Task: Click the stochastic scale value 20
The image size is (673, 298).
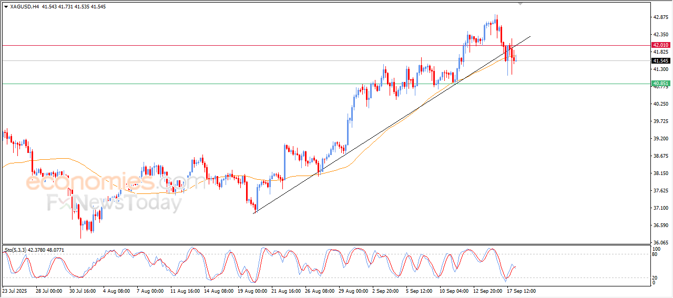Action: 655,278
